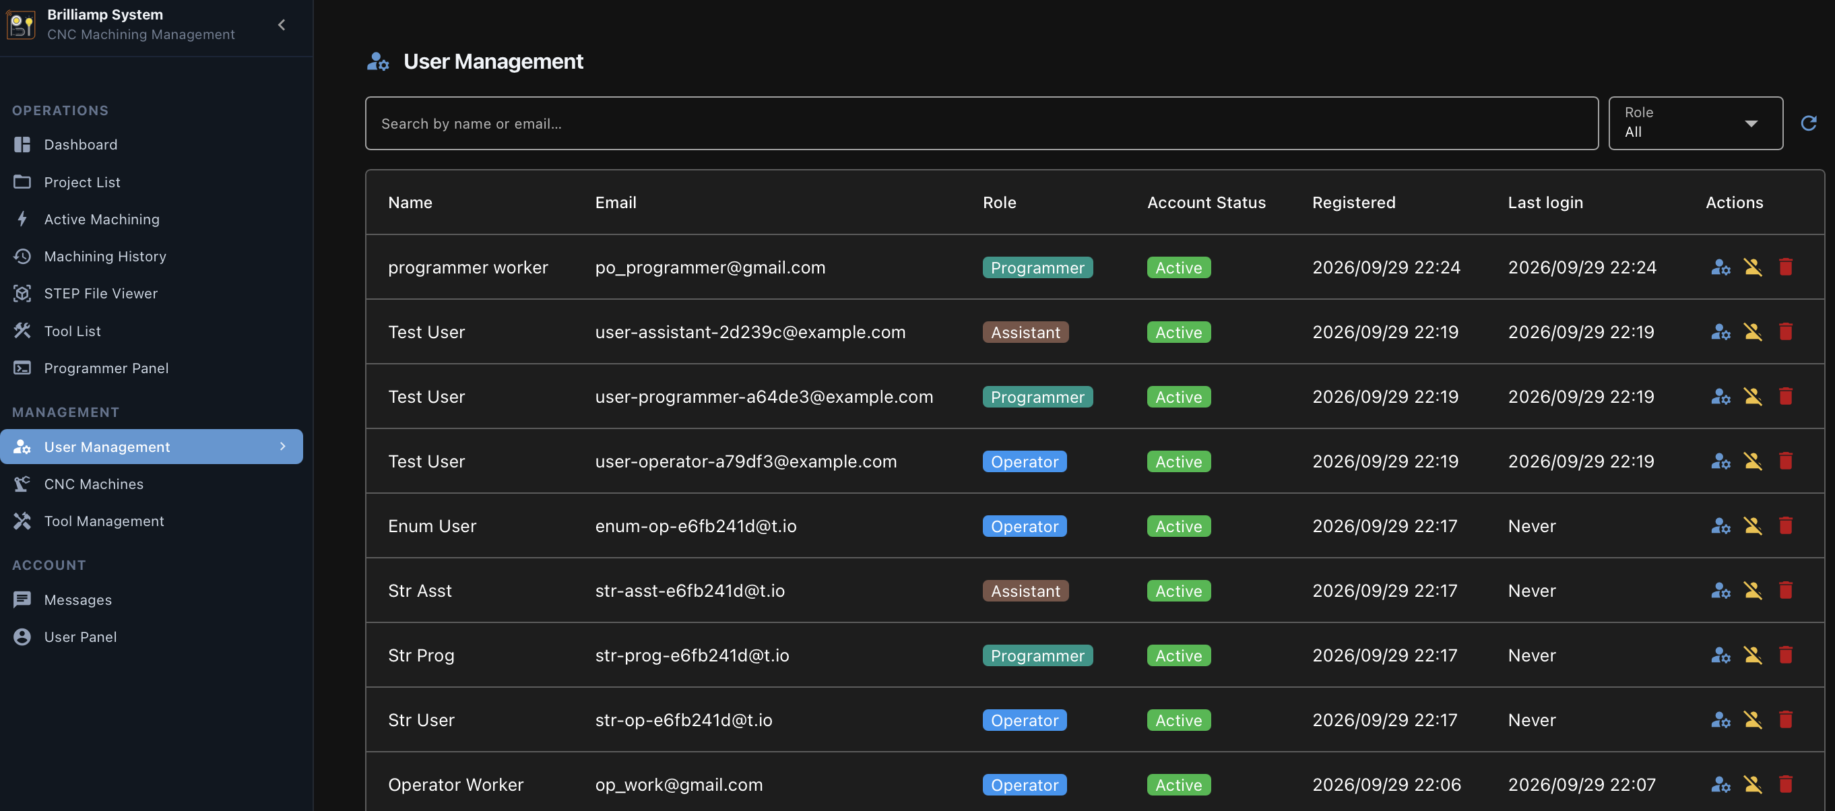The width and height of the screenshot is (1835, 811).
Task: Navigate to CNC Machines
Action: pos(151,484)
